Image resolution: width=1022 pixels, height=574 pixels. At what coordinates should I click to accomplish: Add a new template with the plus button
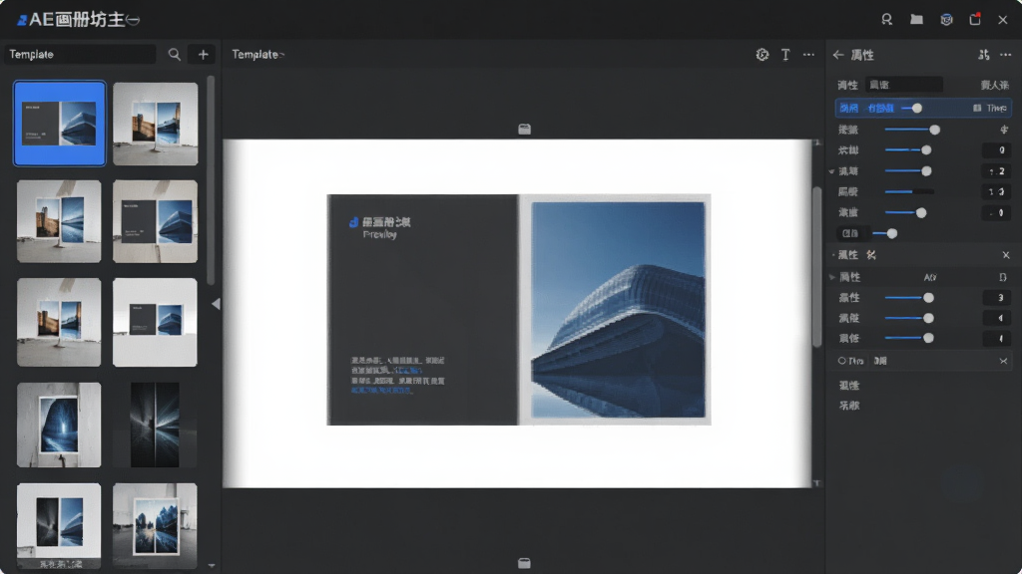click(204, 55)
